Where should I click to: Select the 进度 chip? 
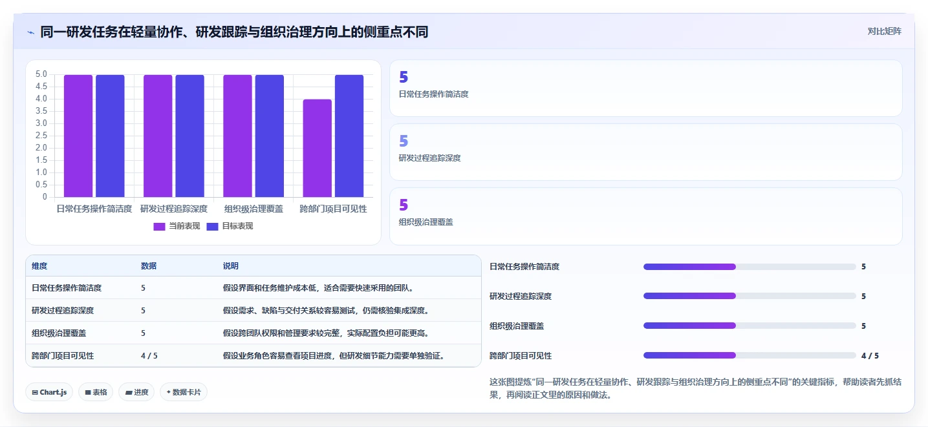tap(136, 392)
